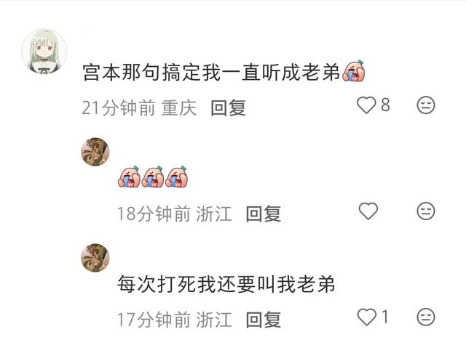The width and height of the screenshot is (466, 353).
Task: Click the like count 1 on last reply
Action: tap(385, 317)
